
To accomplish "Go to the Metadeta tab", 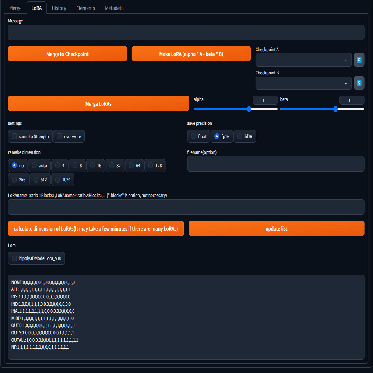I will 114,8.
